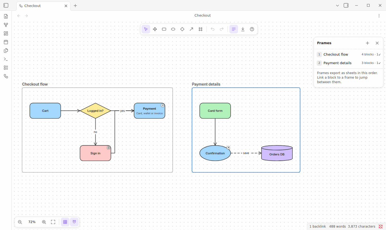Follow the link icon on Payment block

[163, 105]
